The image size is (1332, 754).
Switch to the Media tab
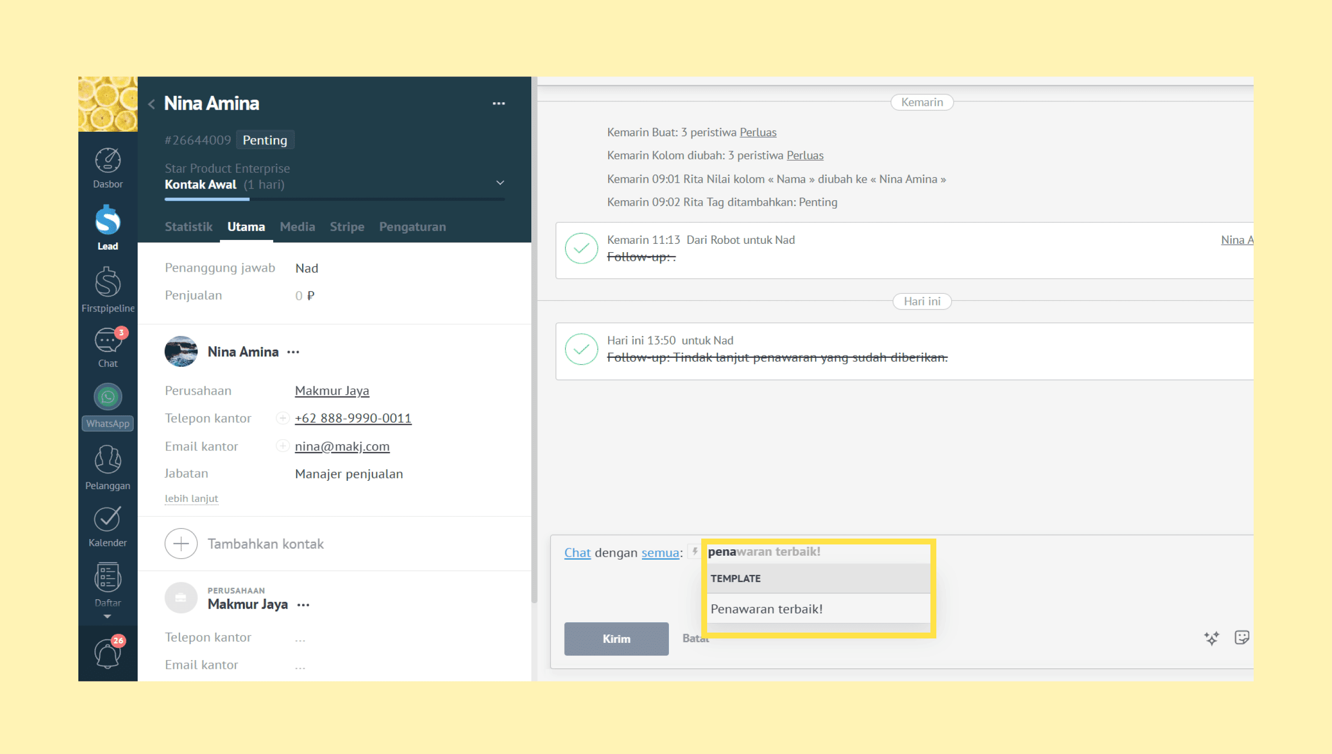point(297,227)
